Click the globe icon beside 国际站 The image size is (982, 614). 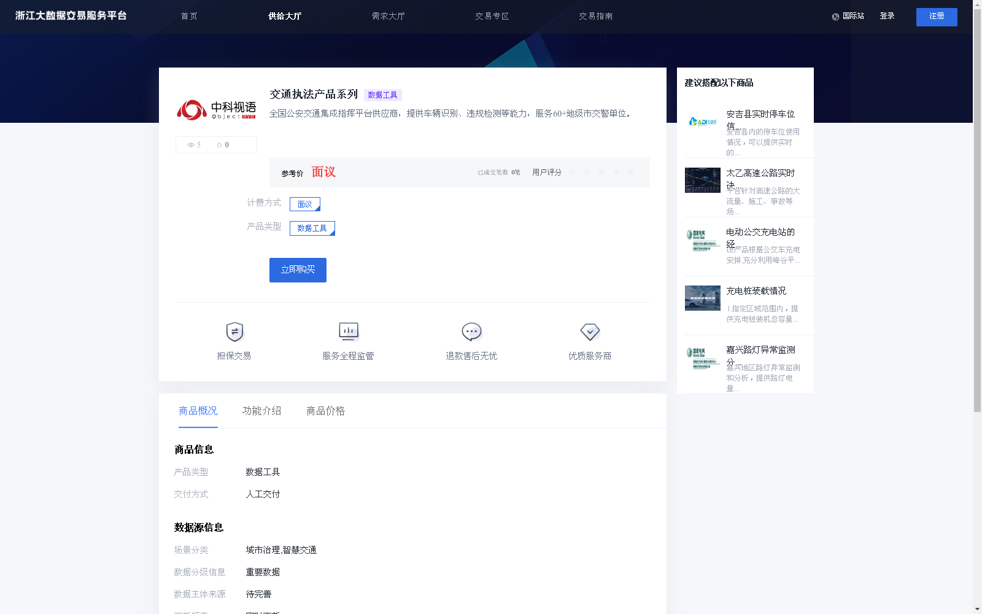pos(835,17)
